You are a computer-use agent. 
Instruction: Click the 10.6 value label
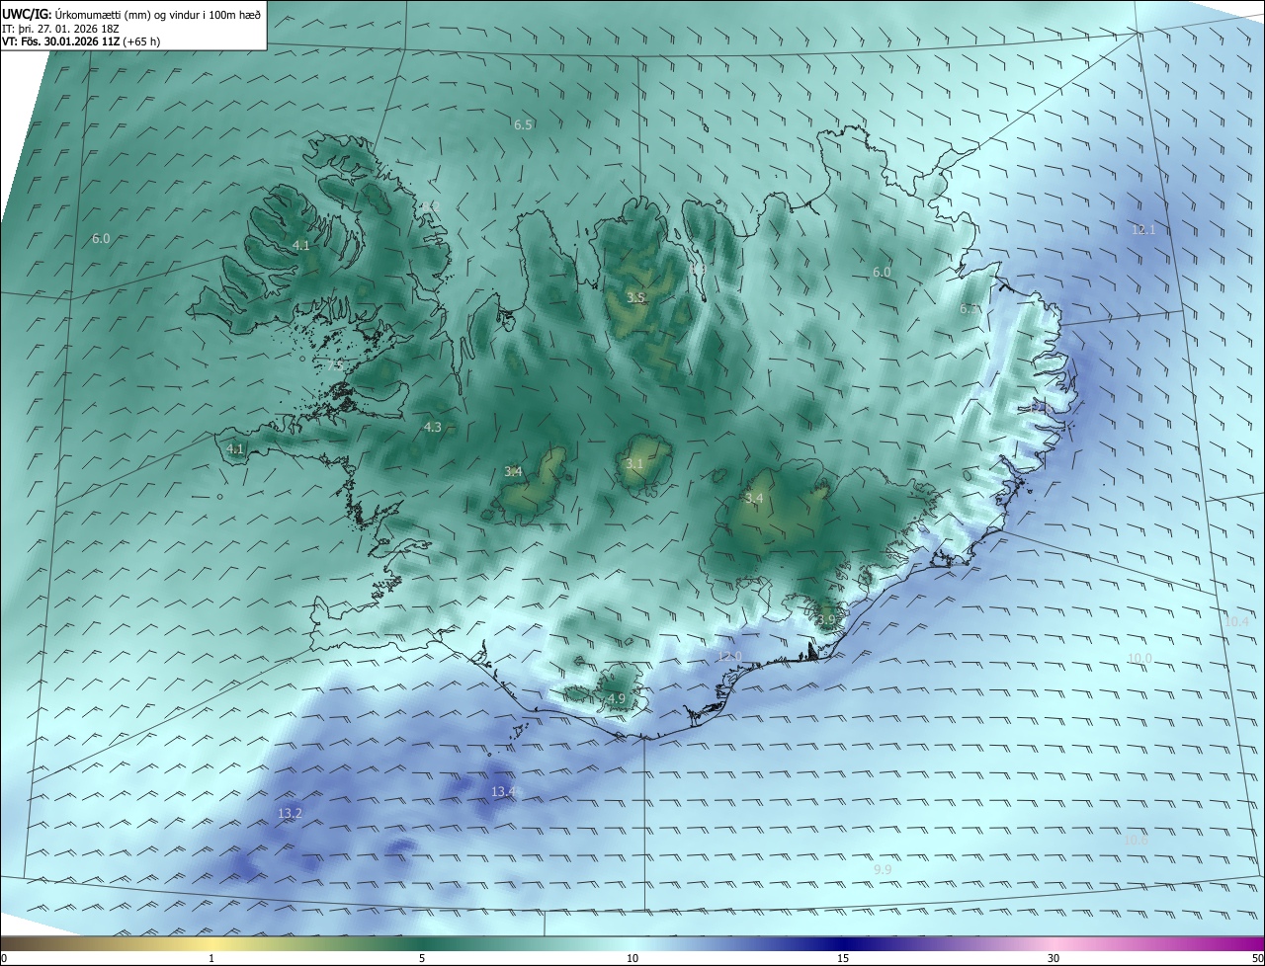(x=1137, y=840)
